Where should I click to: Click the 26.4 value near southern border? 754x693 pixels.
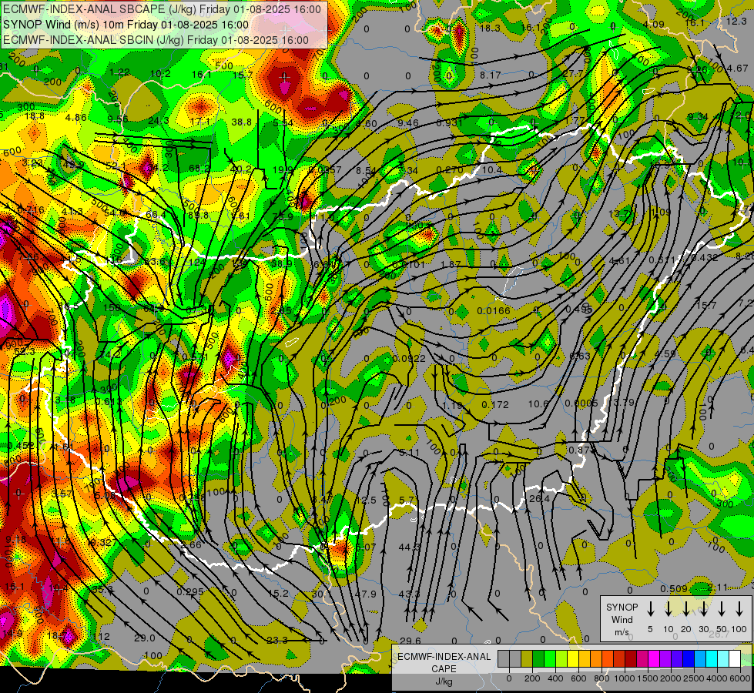[x=539, y=499]
